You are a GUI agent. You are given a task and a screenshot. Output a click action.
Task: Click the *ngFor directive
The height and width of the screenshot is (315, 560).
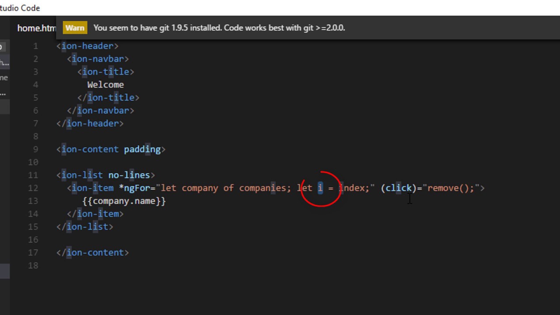[134, 188]
